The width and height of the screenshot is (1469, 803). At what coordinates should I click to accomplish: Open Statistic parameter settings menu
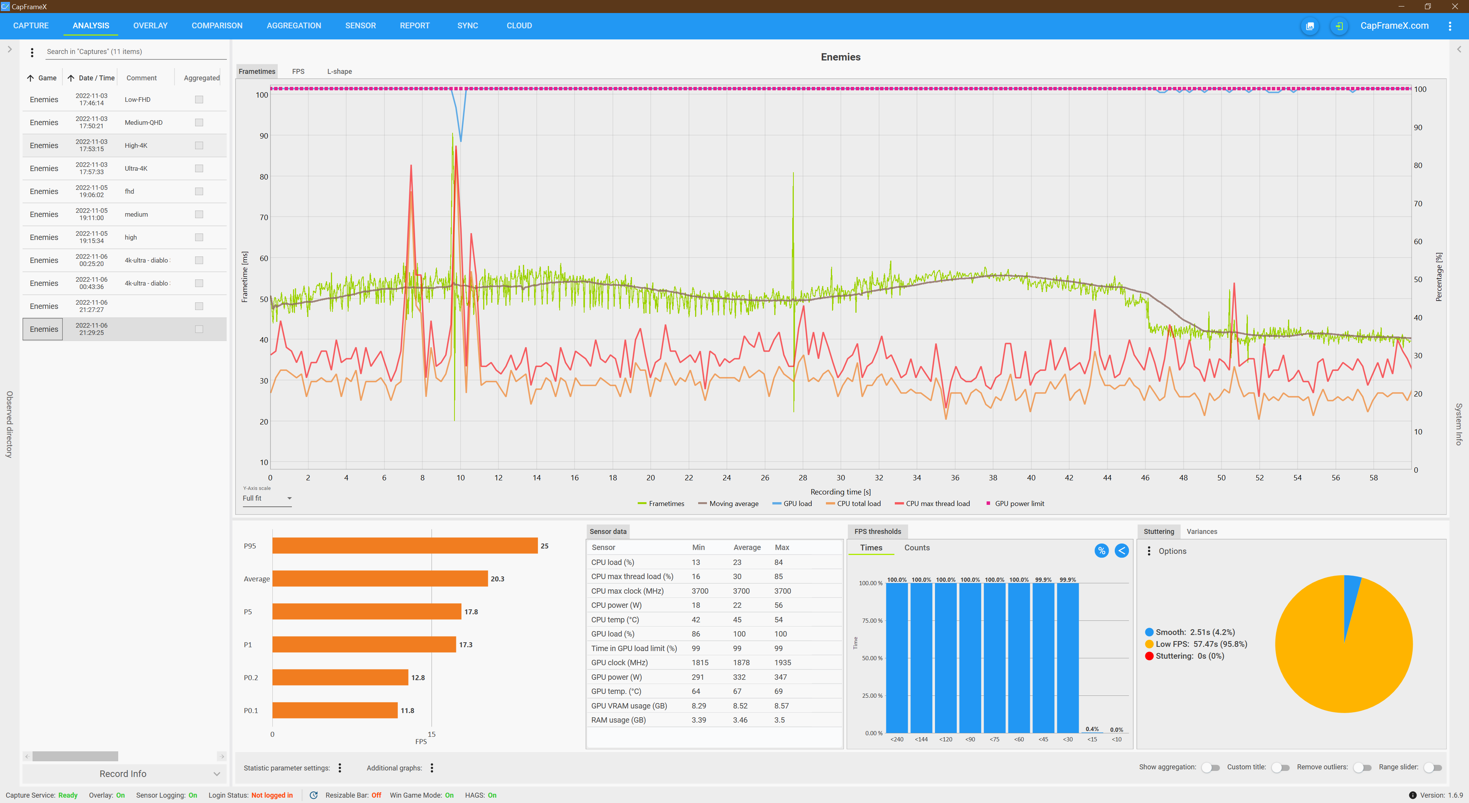(x=340, y=768)
